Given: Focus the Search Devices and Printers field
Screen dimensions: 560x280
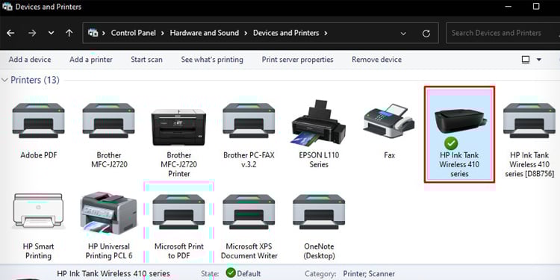Looking at the screenshot, I should coord(503,33).
